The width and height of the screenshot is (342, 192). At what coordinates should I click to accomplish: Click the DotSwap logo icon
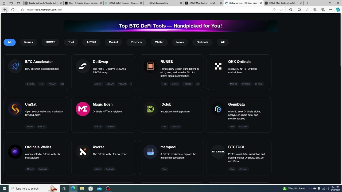83,66
